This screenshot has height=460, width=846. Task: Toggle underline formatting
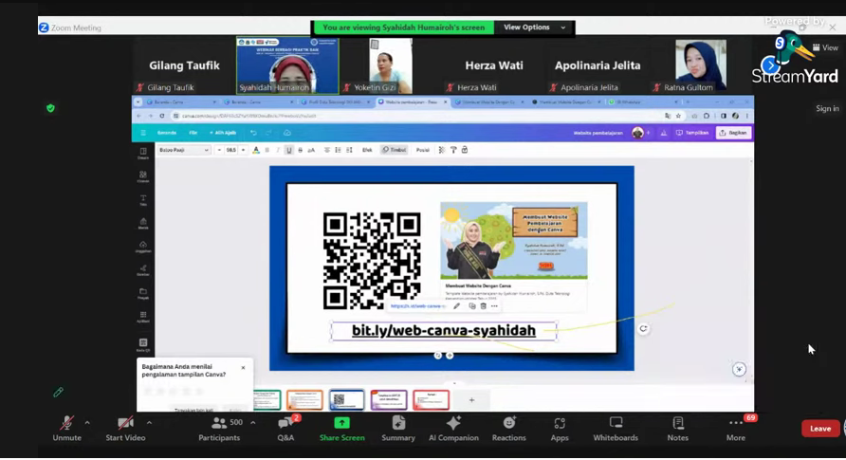point(289,150)
